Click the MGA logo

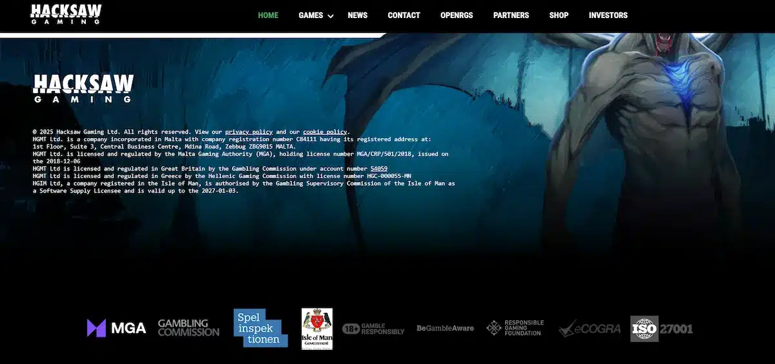(x=116, y=328)
